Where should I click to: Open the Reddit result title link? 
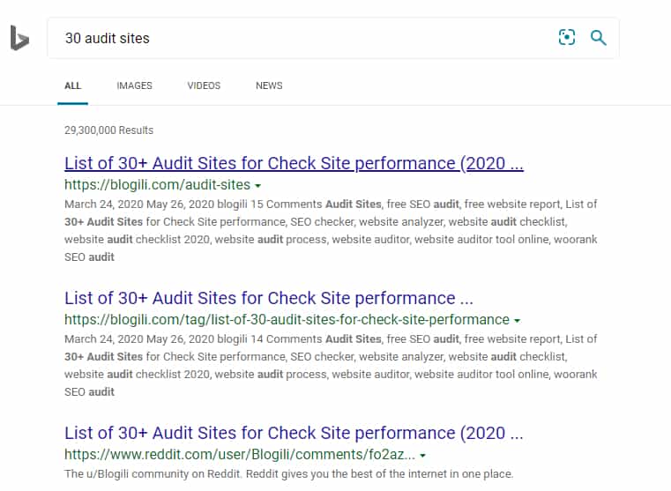pos(294,433)
